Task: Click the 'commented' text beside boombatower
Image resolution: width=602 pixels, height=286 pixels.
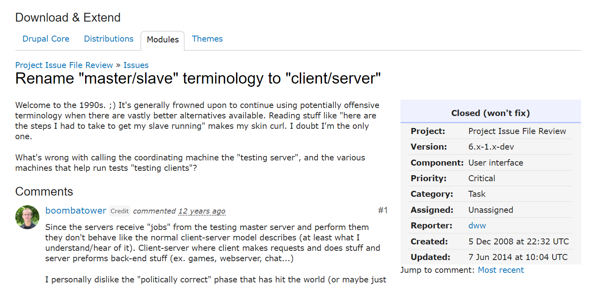Action: 155,211
